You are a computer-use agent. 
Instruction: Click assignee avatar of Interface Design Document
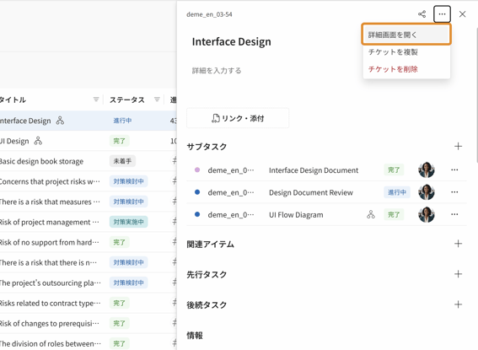click(427, 170)
